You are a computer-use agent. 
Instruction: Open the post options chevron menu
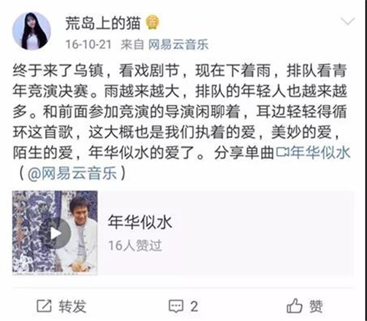coord(348,21)
